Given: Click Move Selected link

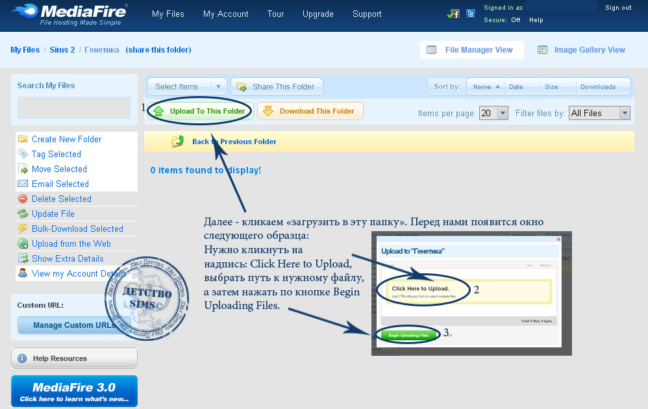Looking at the screenshot, I should point(59,169).
